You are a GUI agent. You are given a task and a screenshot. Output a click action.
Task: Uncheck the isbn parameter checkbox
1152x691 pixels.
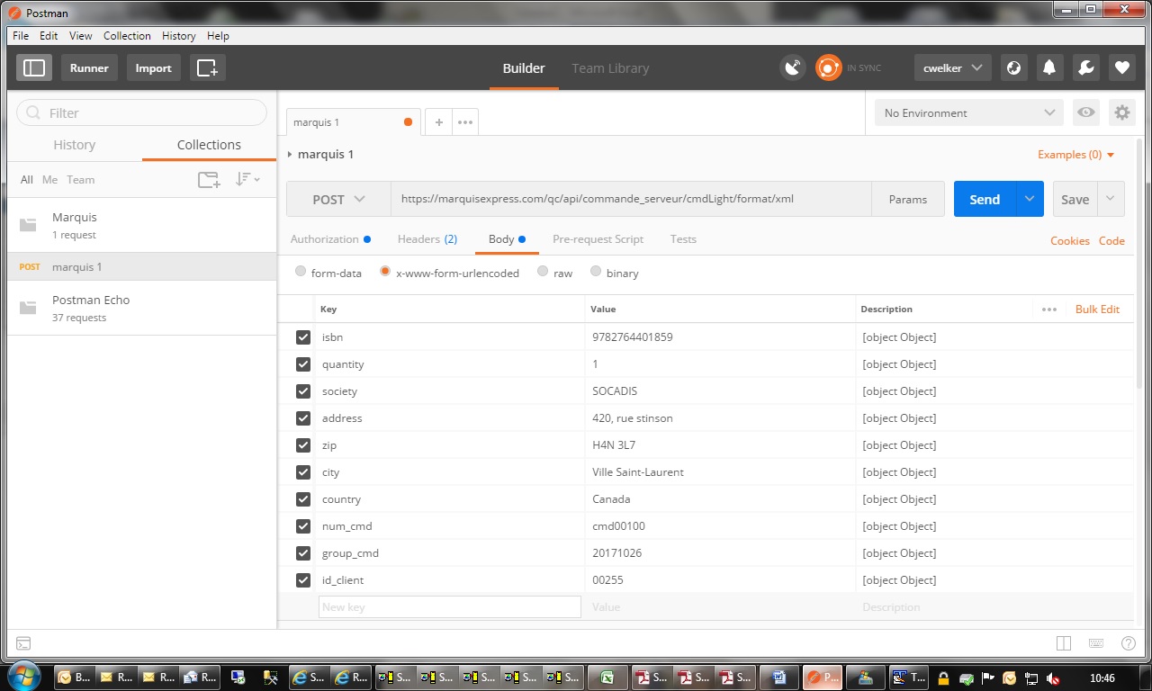click(303, 337)
